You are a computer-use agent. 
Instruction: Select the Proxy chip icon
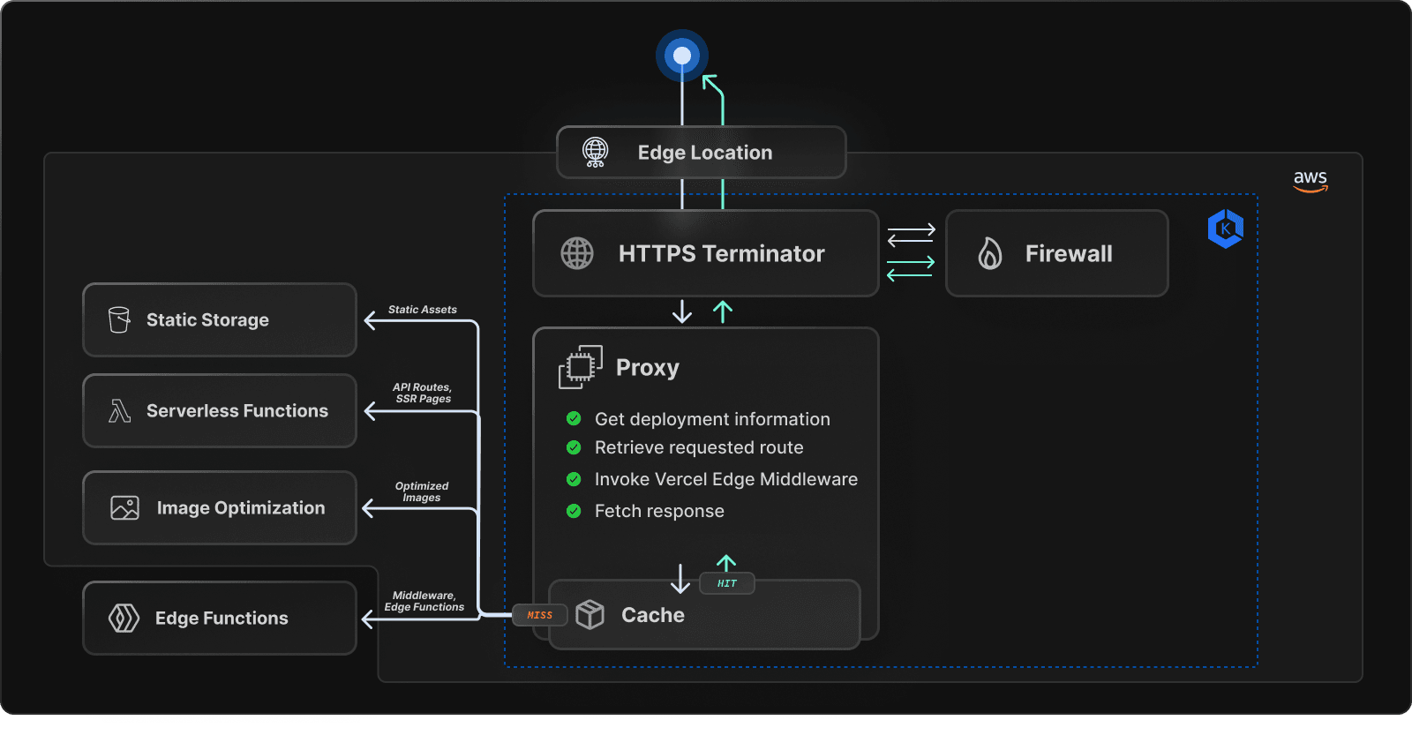click(x=580, y=367)
